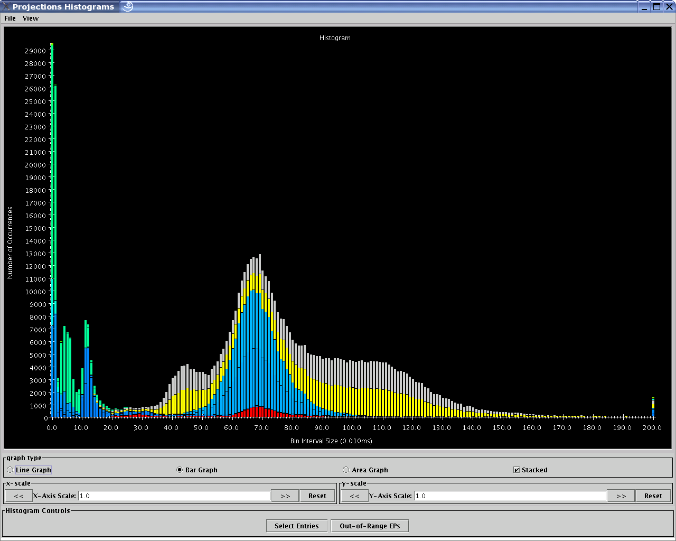The height and width of the screenshot is (541, 676).
Task: Decrease y-scale with the << button
Action: click(x=354, y=496)
